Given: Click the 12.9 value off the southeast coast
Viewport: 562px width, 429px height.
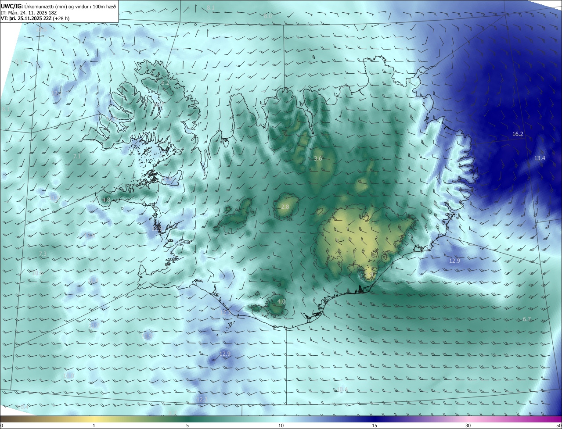Looking at the screenshot, I should tap(454, 261).
